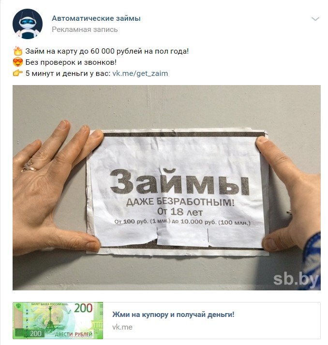Screen dimensions: 328x345
Task: Click the Без проверок и звонков text
Action: [71, 62]
